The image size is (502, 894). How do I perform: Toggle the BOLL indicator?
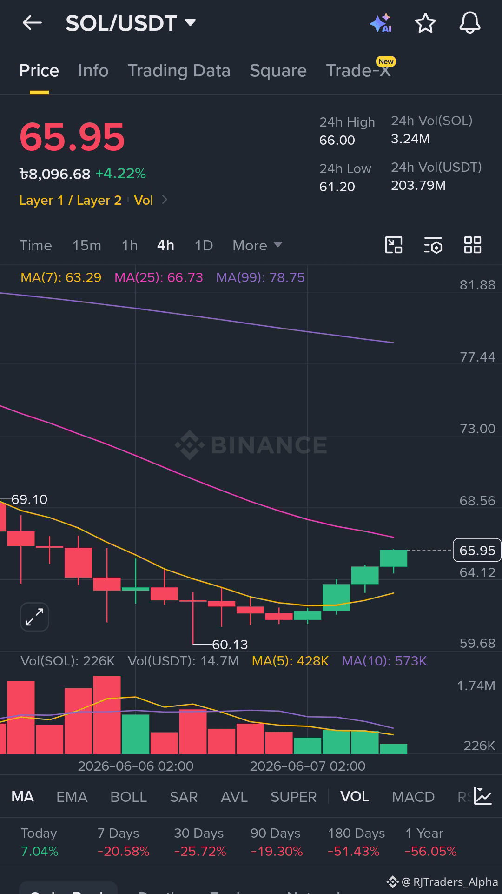tap(128, 797)
